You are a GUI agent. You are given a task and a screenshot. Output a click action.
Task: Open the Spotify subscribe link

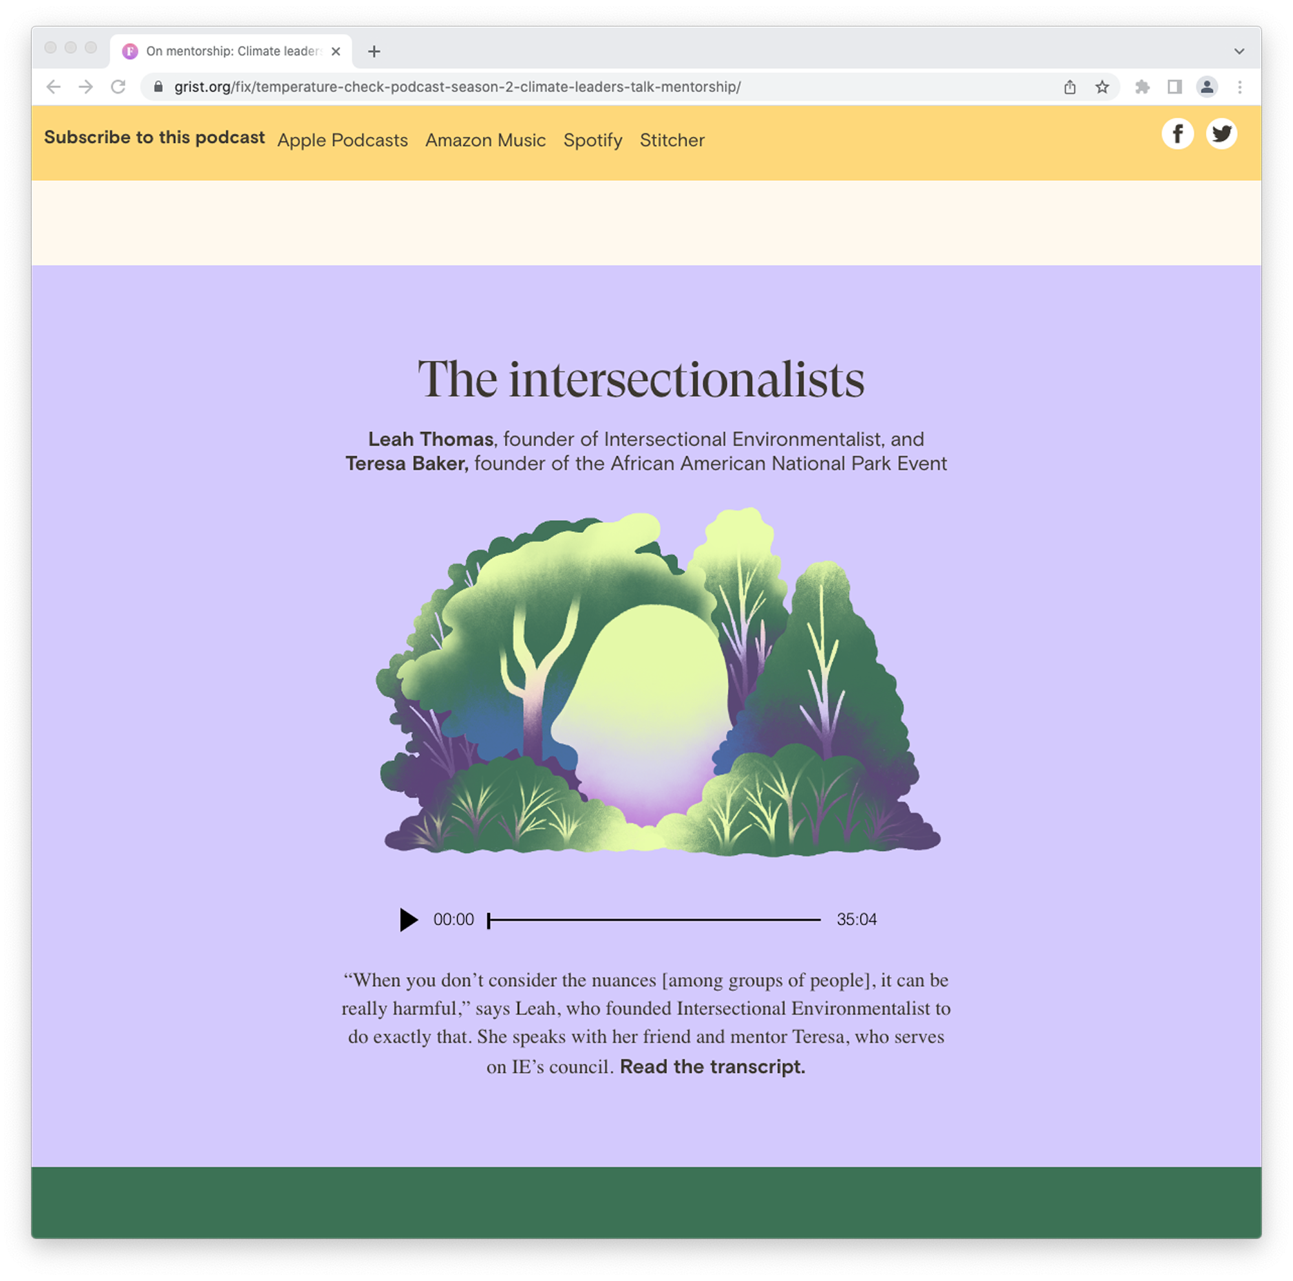(592, 140)
